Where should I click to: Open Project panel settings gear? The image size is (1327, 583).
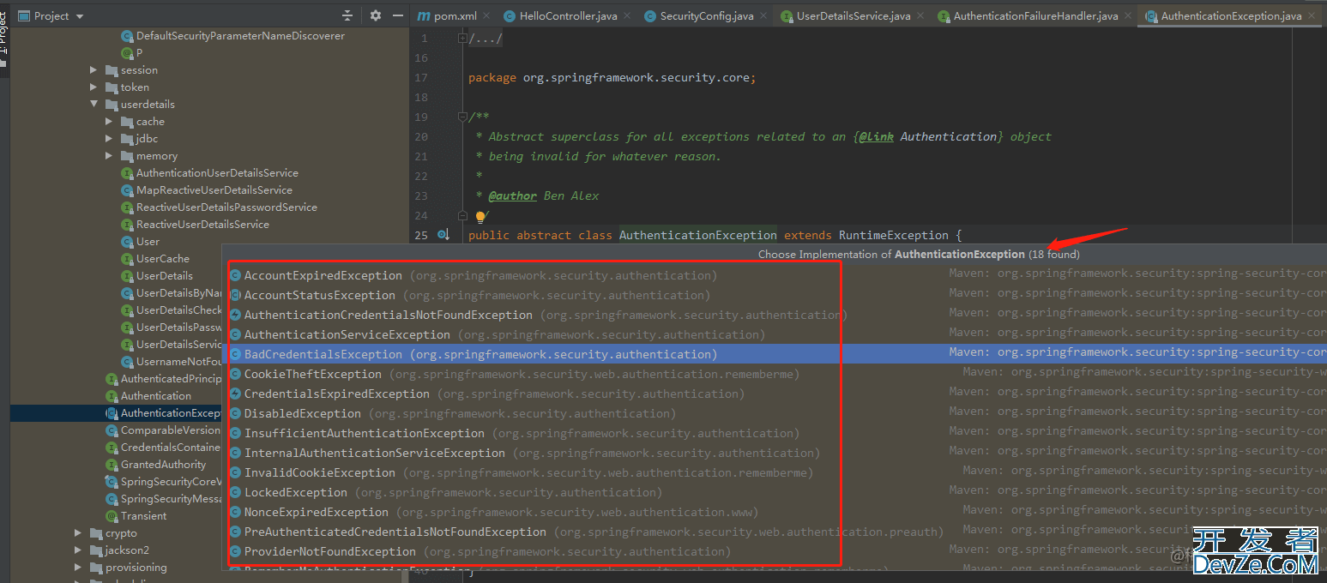[375, 15]
